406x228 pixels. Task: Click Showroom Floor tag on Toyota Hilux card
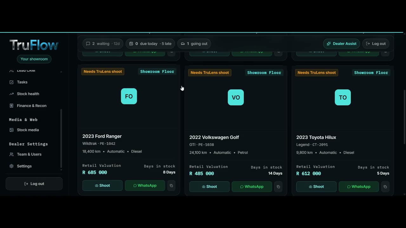pos(371,73)
